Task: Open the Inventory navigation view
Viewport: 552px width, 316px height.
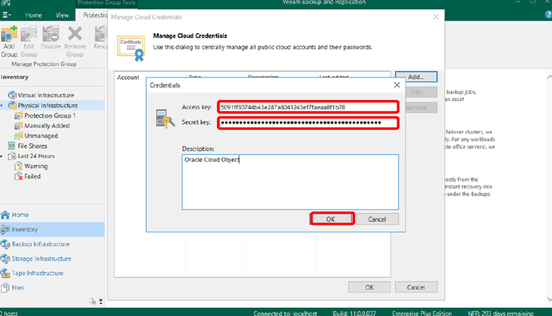Action: pyautogui.click(x=52, y=229)
